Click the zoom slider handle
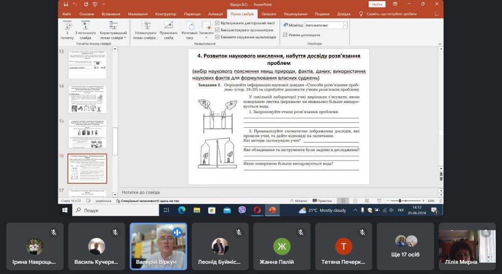The height and width of the screenshot is (274, 502). pos(400,201)
